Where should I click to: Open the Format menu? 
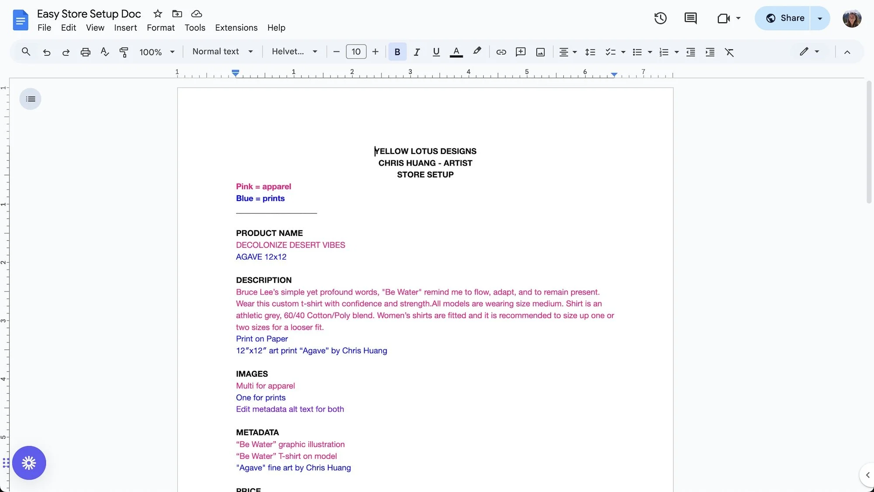[160, 28]
